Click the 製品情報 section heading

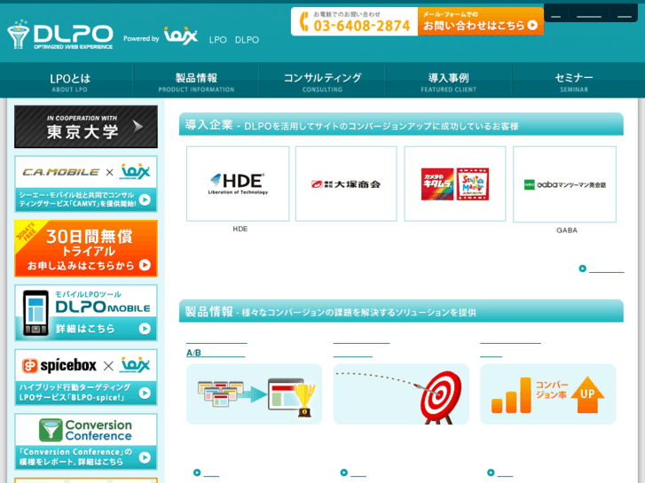pos(401,312)
